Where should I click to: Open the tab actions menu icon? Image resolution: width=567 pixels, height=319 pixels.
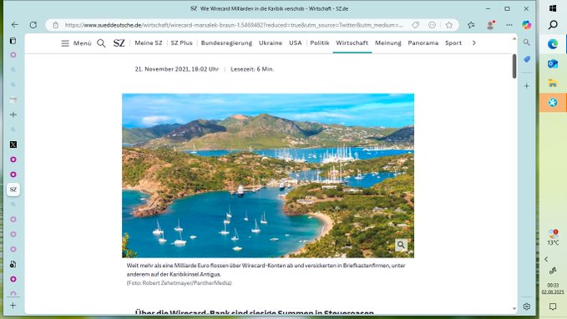13,41
